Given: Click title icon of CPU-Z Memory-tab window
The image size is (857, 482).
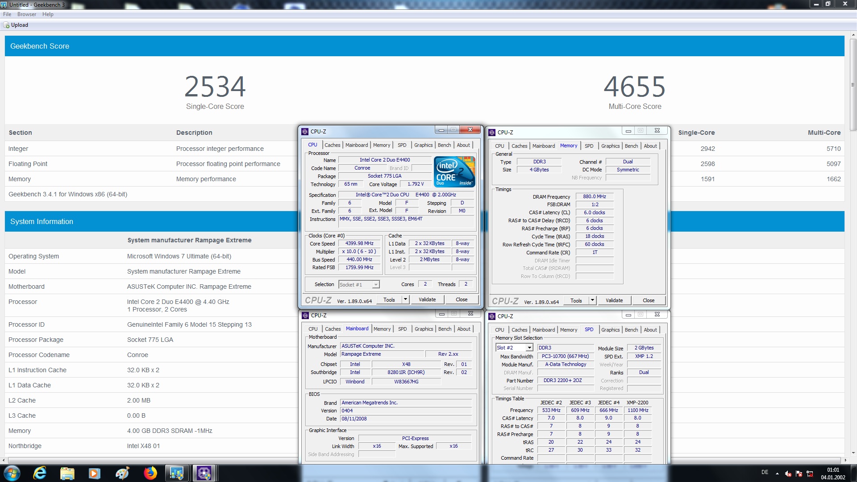Looking at the screenshot, I should [x=492, y=133].
